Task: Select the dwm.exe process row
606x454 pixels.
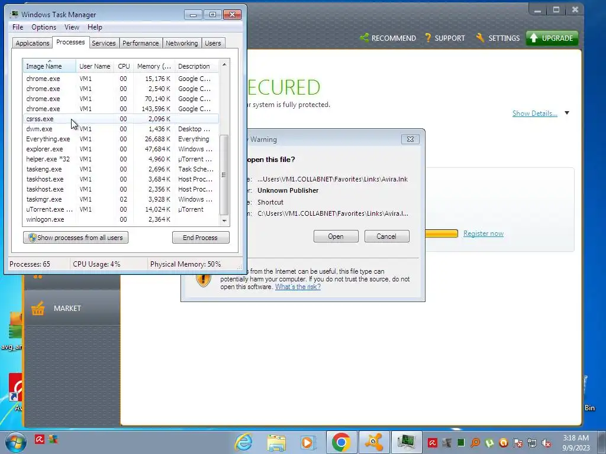Action: pos(121,129)
